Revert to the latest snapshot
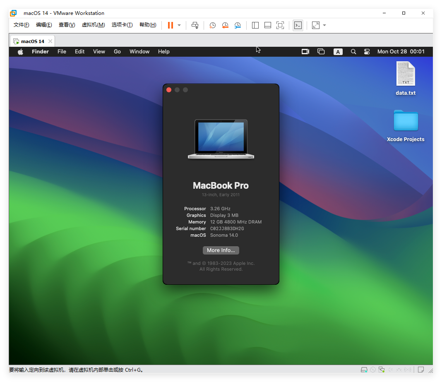 (225, 25)
